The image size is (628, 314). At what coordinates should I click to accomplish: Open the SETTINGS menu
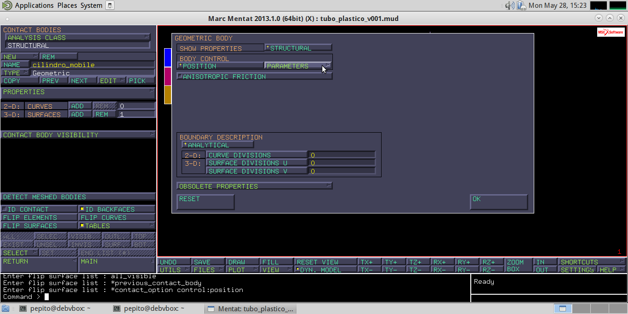(x=577, y=270)
